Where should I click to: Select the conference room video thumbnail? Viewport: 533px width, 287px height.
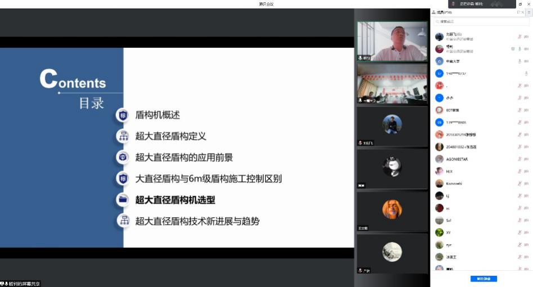pyautogui.click(x=392, y=83)
